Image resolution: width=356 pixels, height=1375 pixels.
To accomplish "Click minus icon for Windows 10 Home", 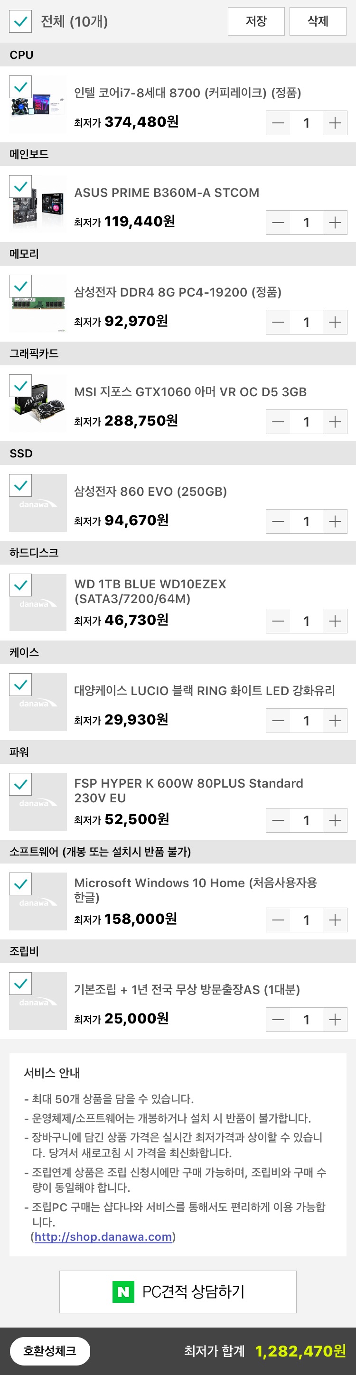I will [x=278, y=920].
